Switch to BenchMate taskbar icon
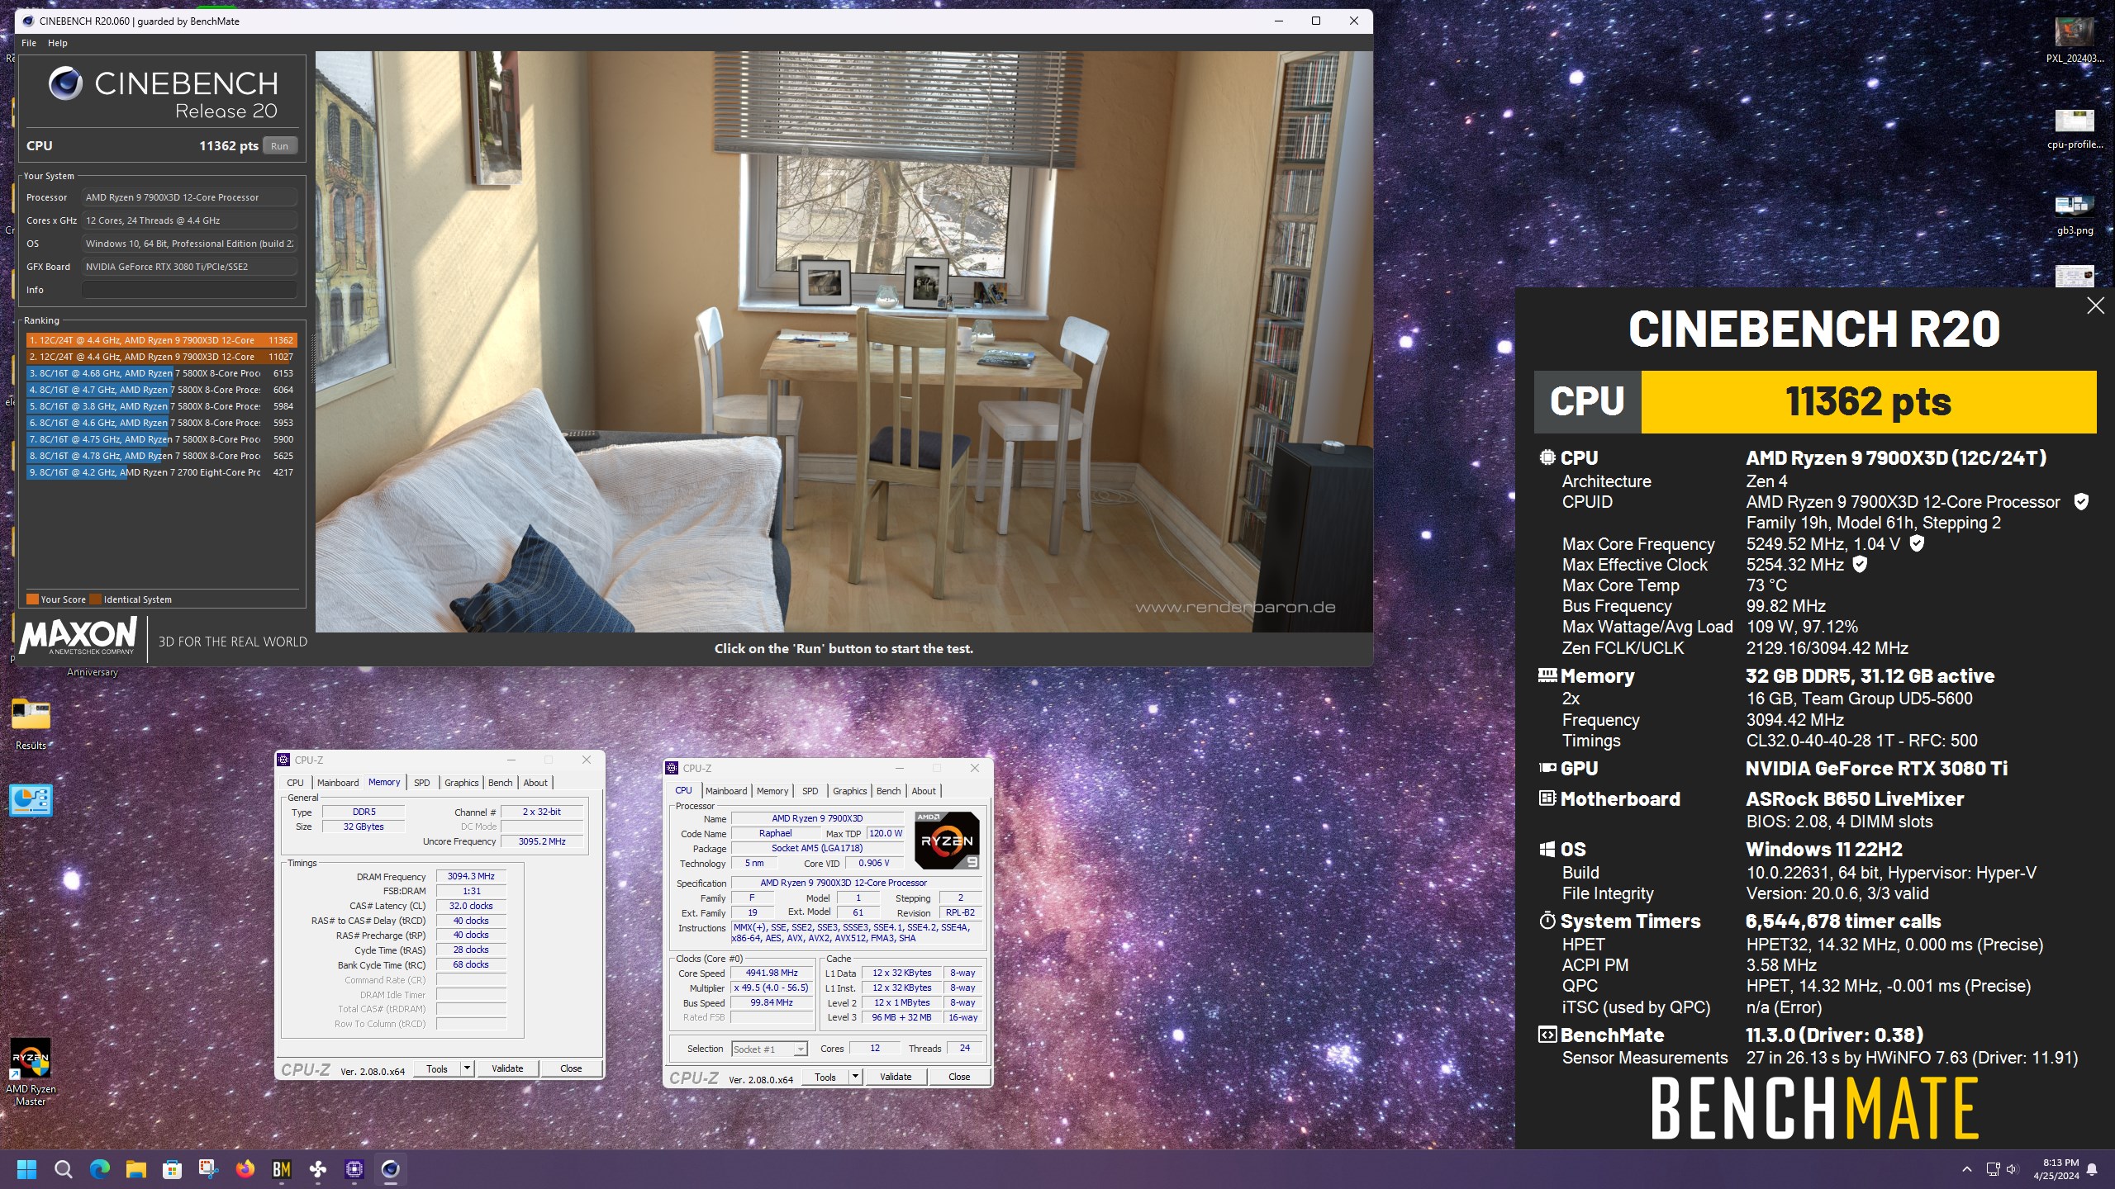 (x=282, y=1169)
